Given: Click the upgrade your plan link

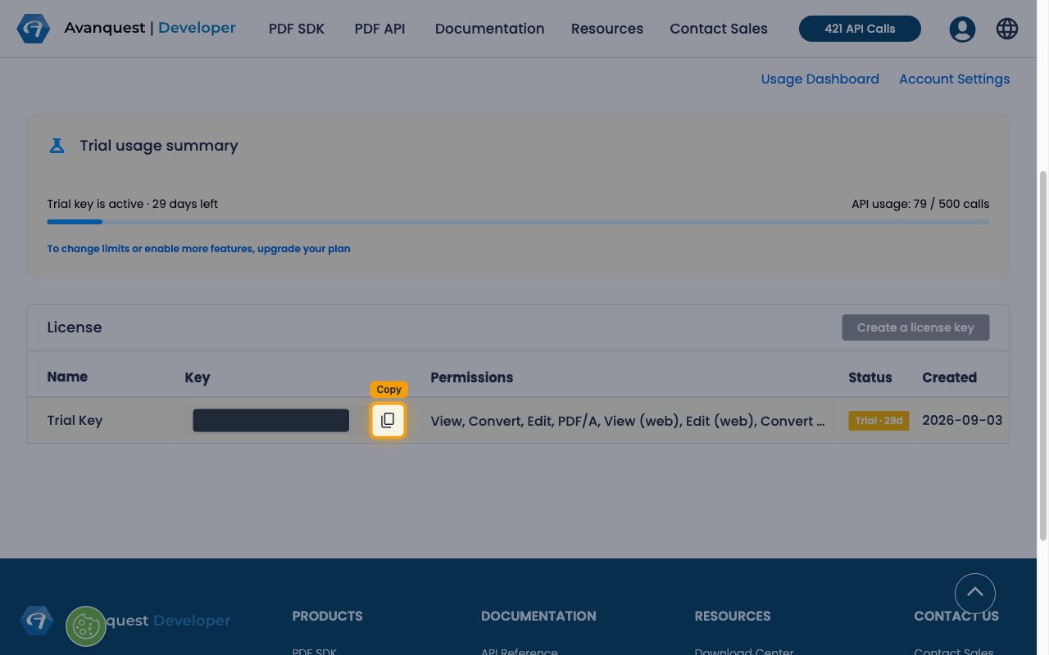Looking at the screenshot, I should coord(198,248).
